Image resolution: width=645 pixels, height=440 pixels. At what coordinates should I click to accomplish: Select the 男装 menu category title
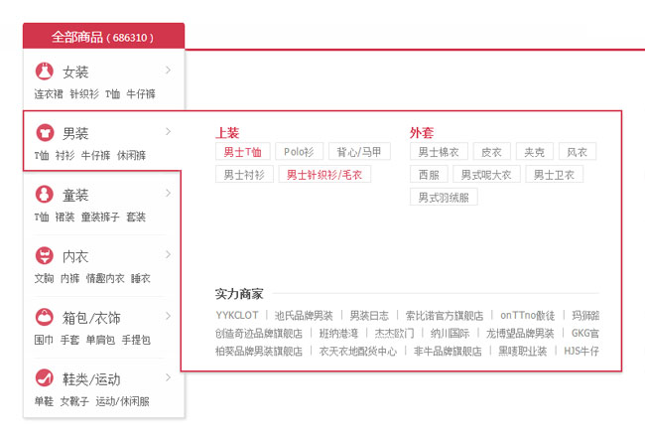tap(75, 133)
